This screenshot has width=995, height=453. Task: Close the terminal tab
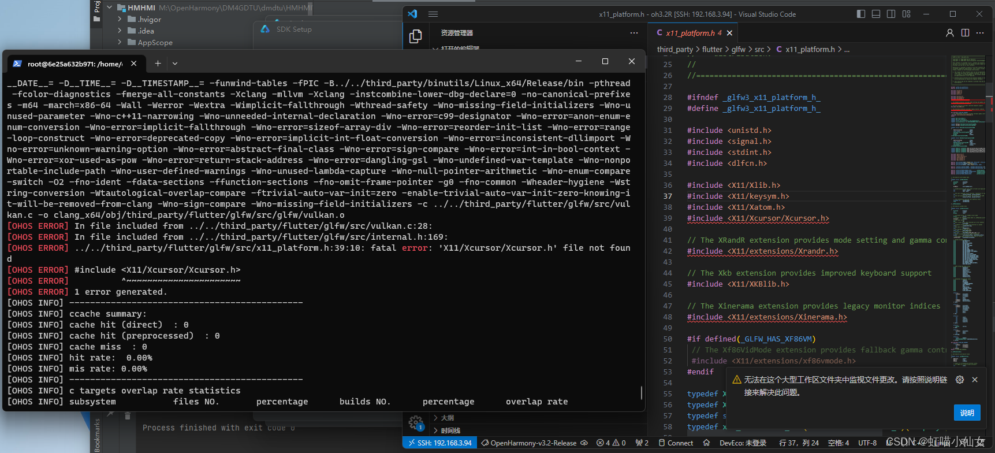coord(134,64)
